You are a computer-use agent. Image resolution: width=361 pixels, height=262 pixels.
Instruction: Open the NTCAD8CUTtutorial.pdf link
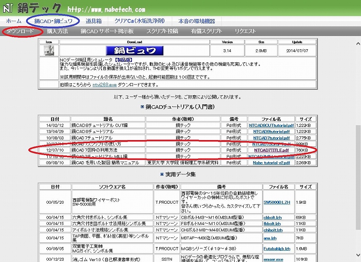[x=272, y=126]
